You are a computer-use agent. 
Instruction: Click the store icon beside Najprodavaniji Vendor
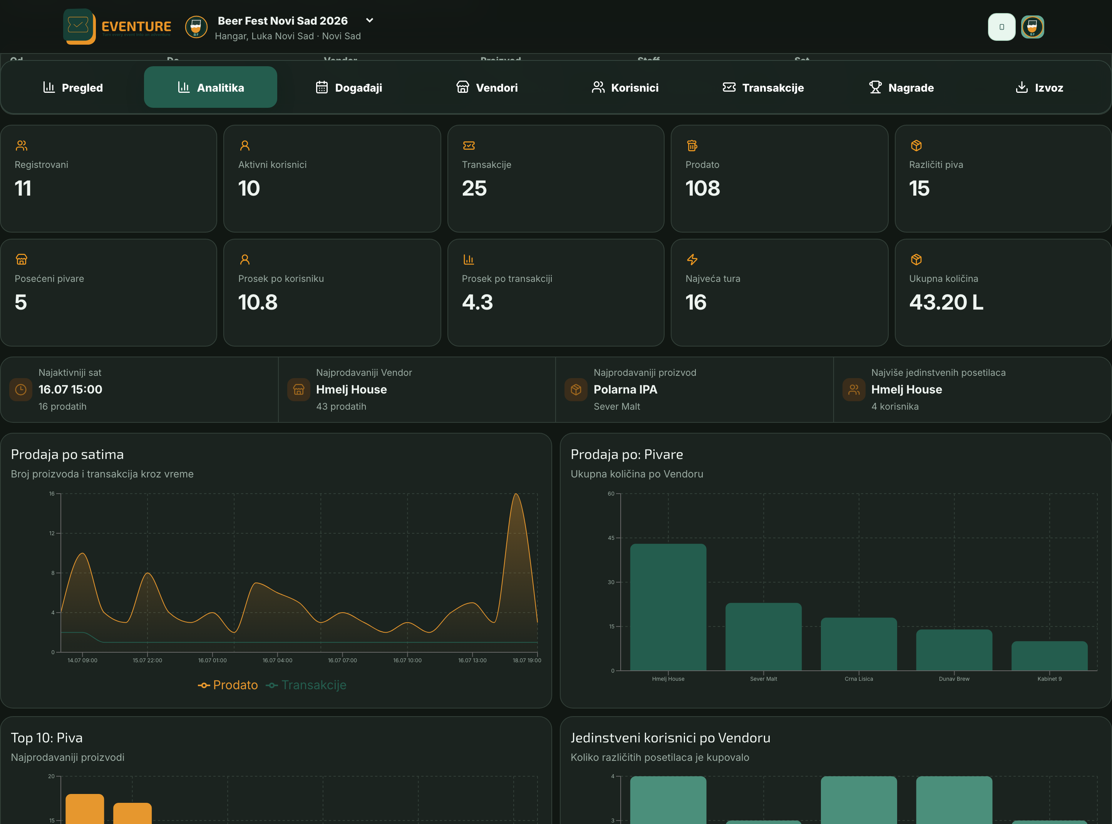(299, 390)
